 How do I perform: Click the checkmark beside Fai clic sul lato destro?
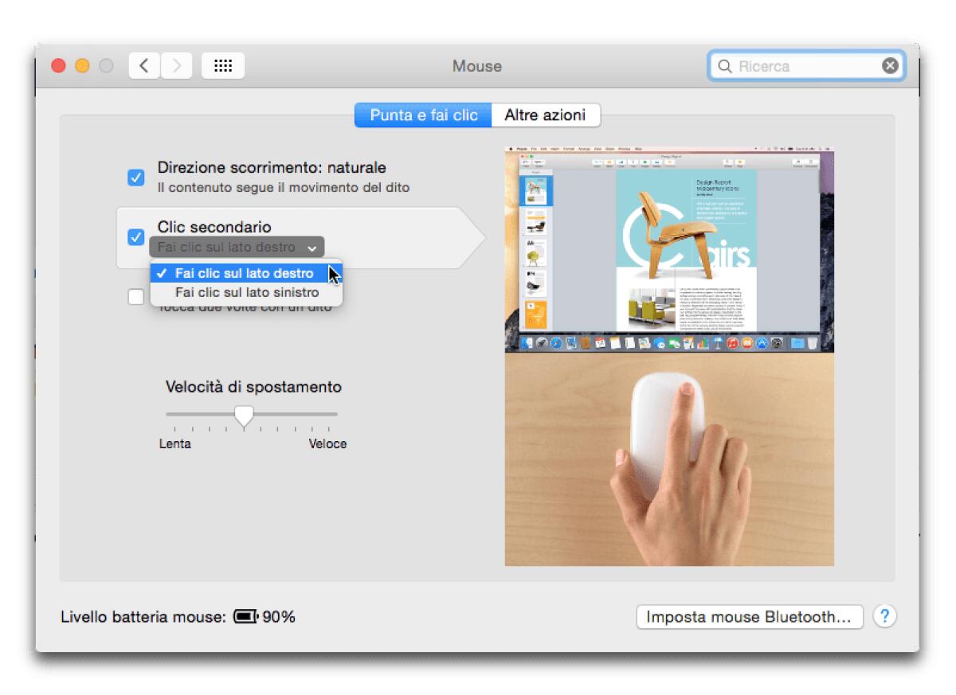pos(162,272)
